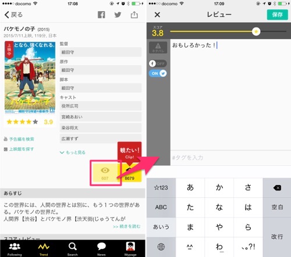Tap the globe keyboard switch key
The height and width of the screenshot is (257, 291).
(x=161, y=247)
